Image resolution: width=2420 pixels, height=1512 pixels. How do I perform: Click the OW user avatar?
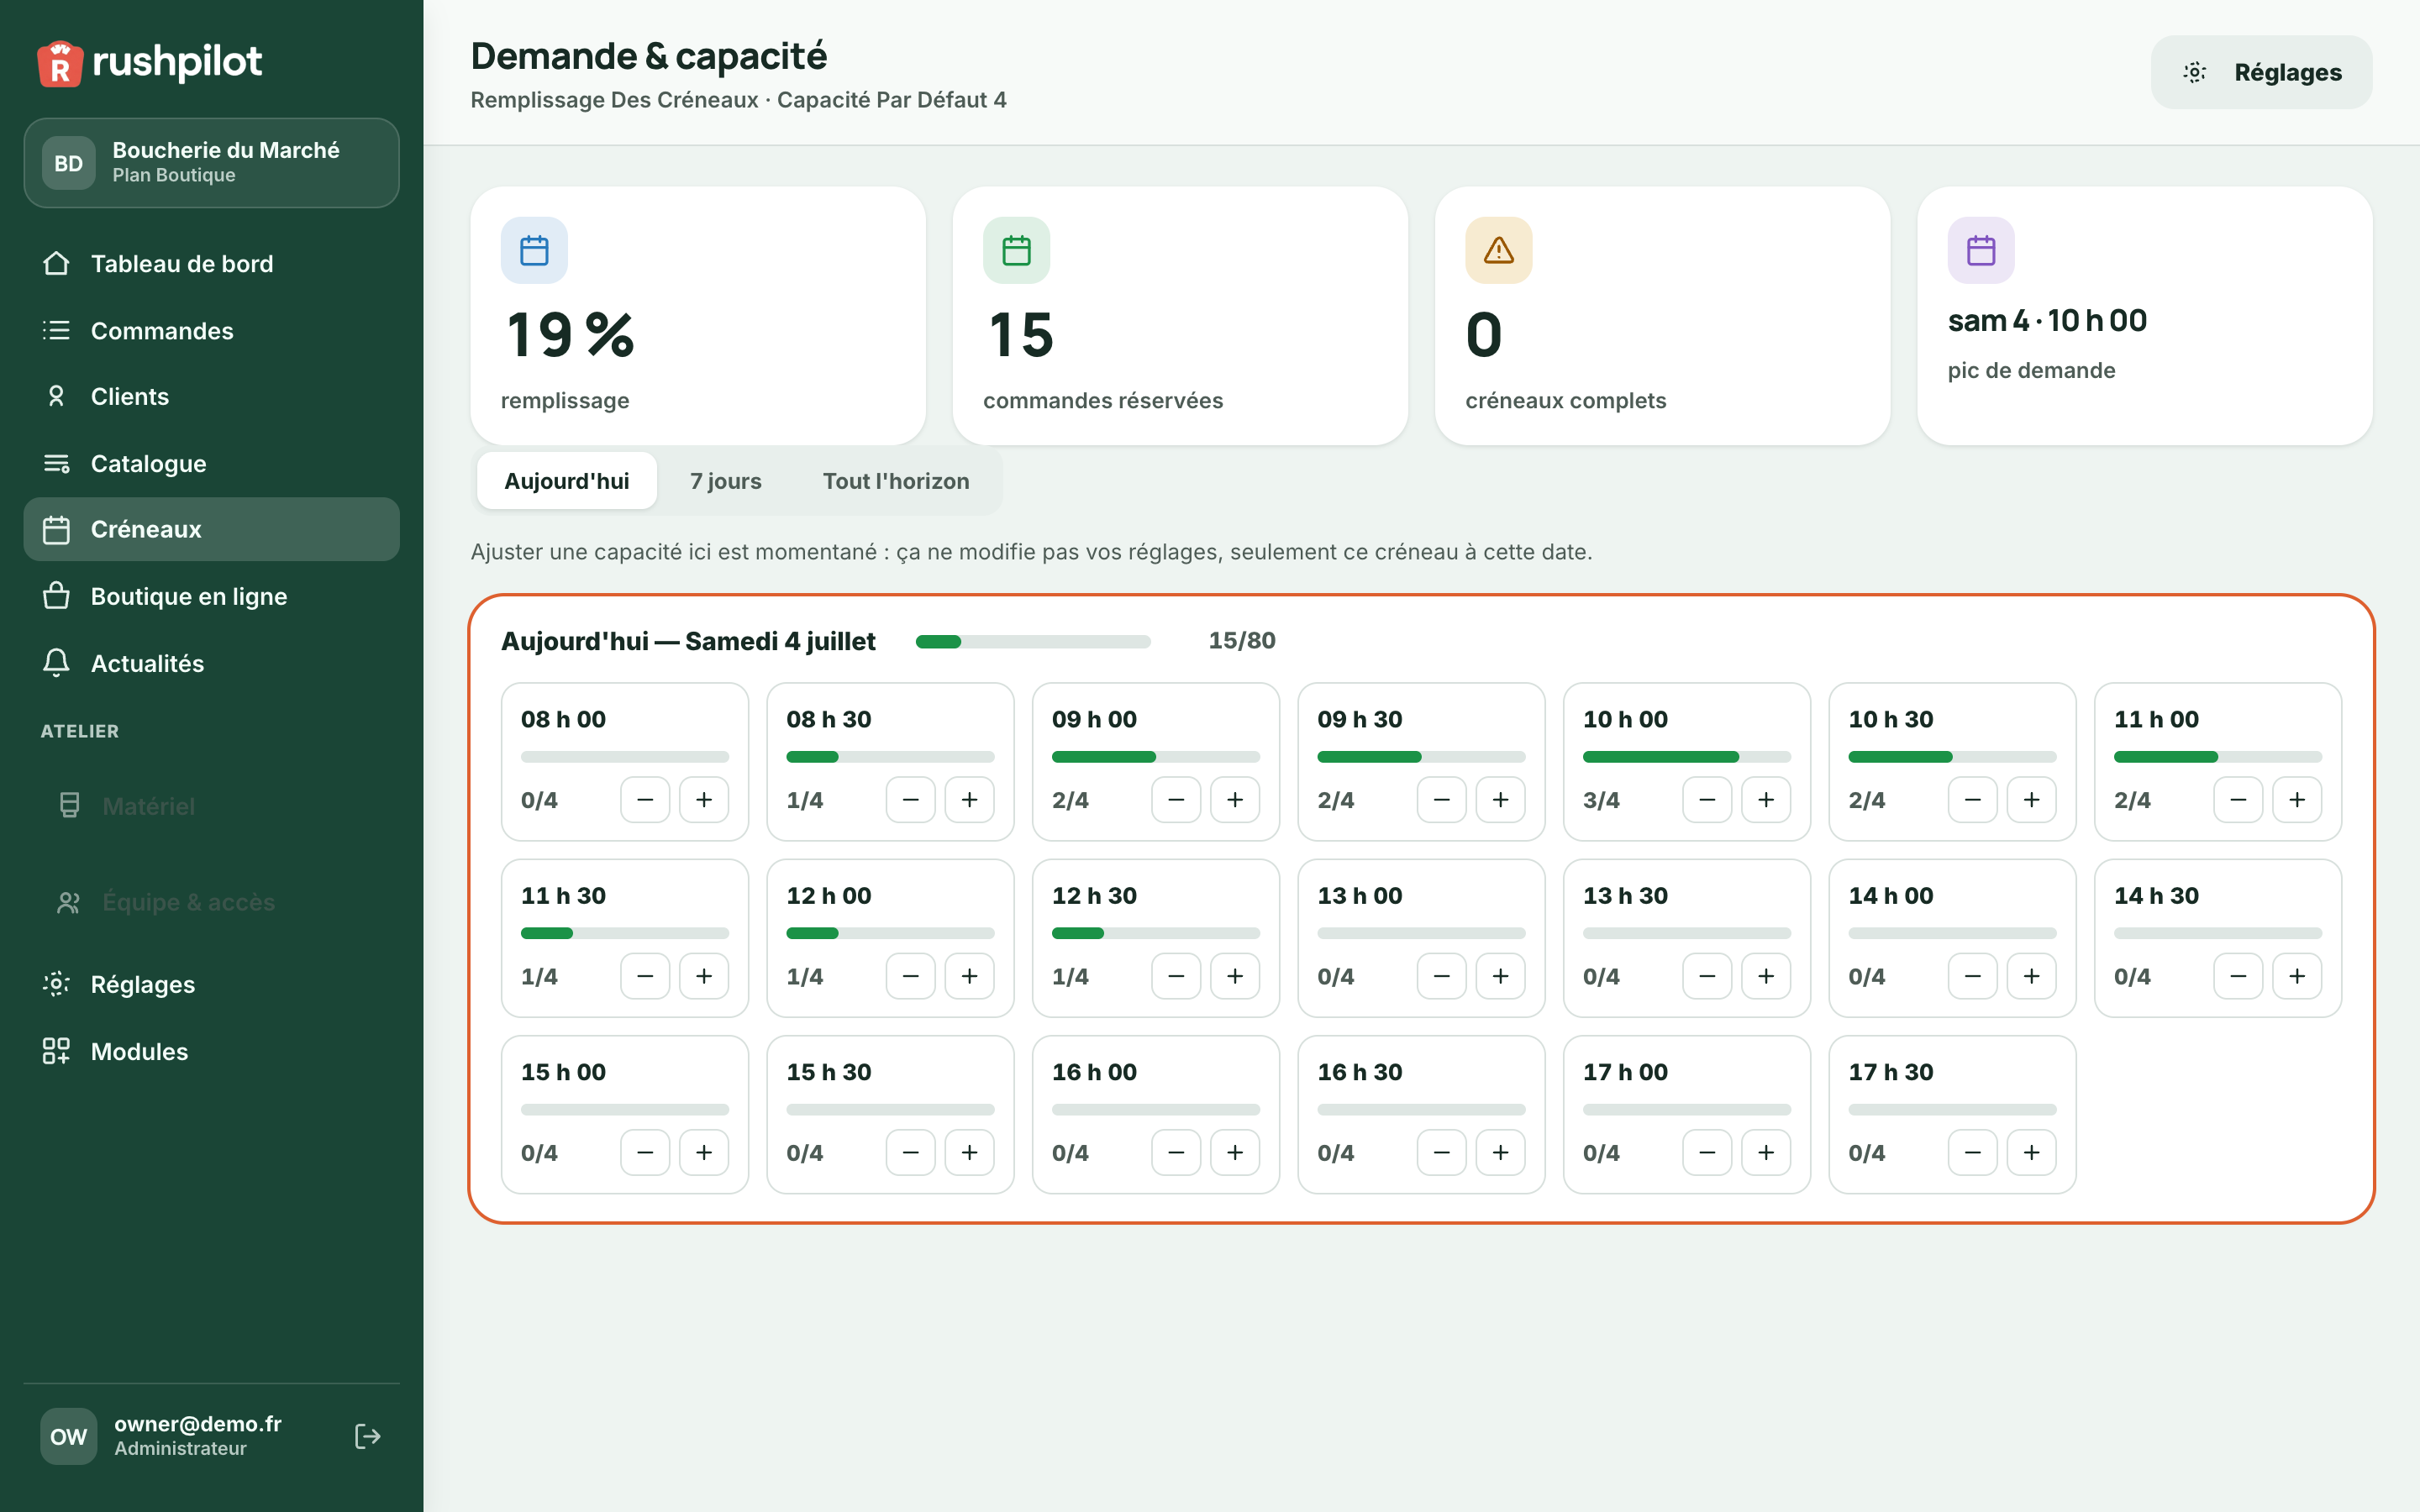(68, 1436)
